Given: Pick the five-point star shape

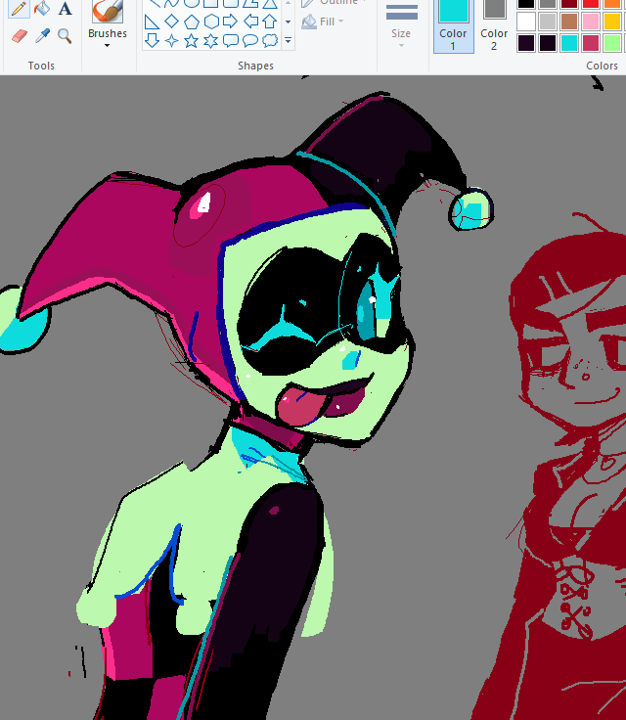Looking at the screenshot, I should tap(191, 40).
